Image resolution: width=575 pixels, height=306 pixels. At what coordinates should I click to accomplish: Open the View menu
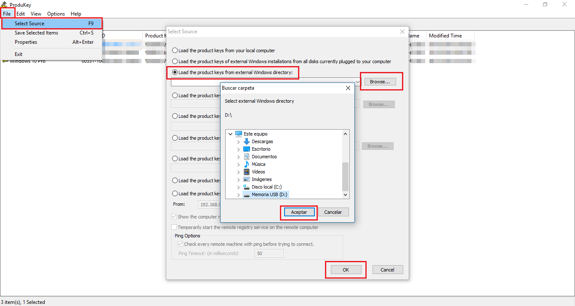click(x=36, y=14)
